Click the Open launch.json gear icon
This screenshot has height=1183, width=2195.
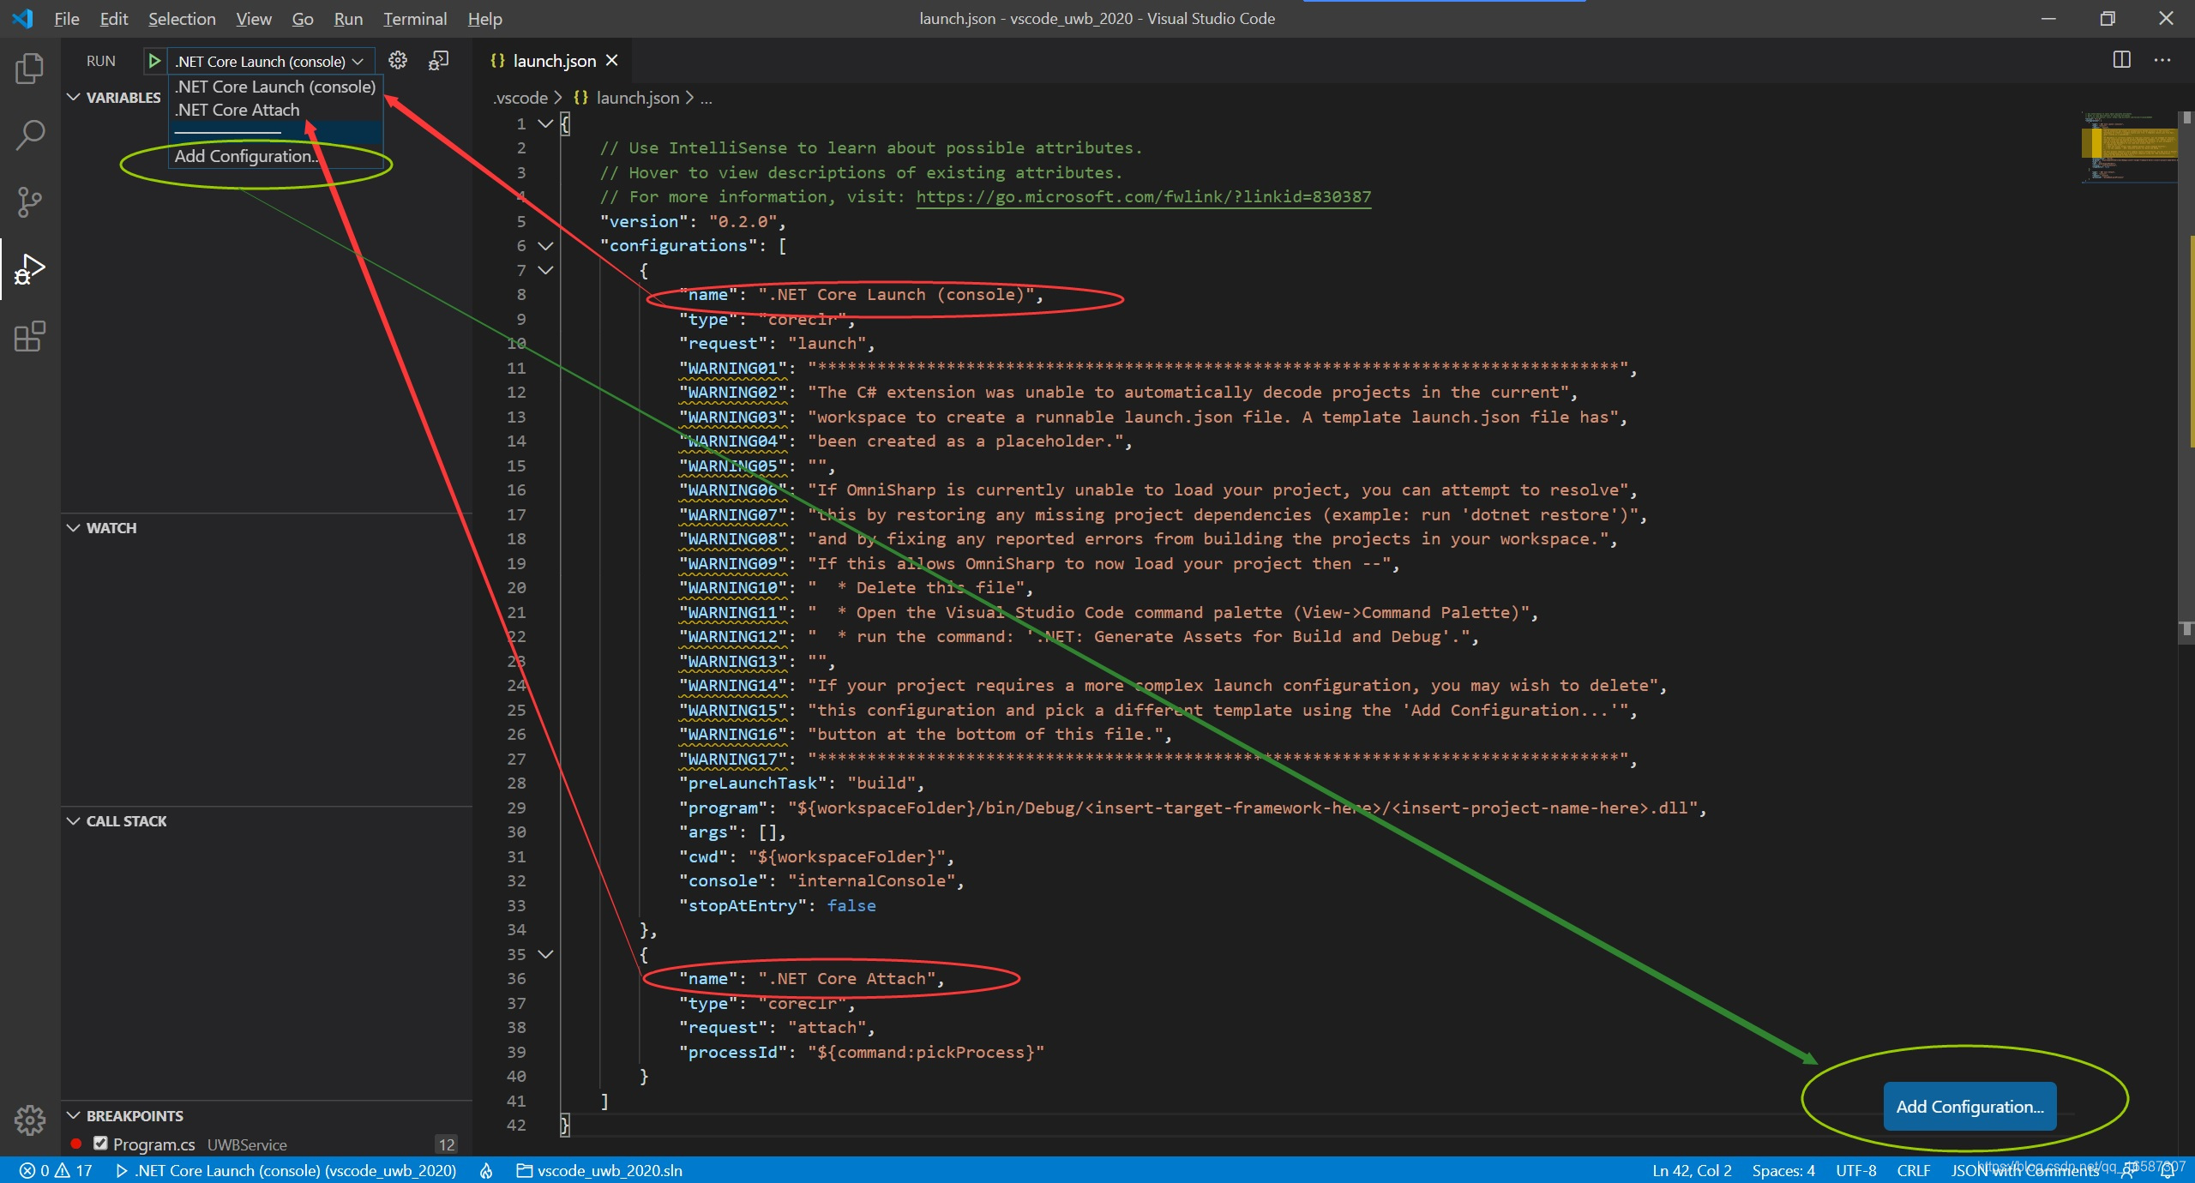[x=397, y=60]
